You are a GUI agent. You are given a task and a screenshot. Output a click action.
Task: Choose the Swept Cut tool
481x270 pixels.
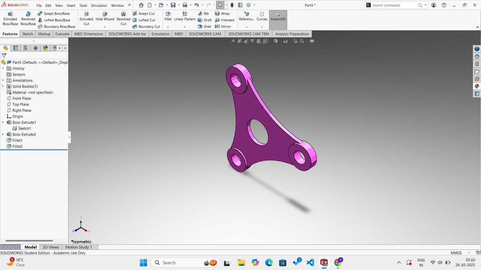coord(143,14)
